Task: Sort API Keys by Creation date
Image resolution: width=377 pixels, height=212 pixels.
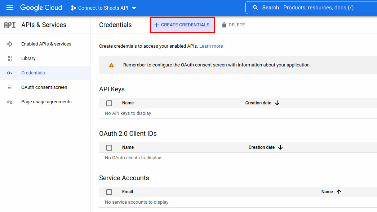Action: (258, 103)
